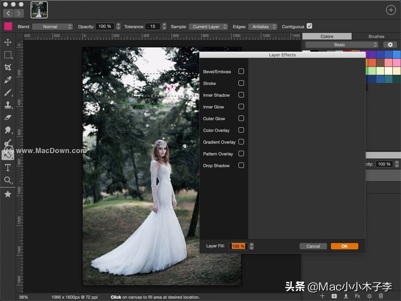This screenshot has width=401, height=301.
Task: Switch to the Brushes tab
Action: 376,36
